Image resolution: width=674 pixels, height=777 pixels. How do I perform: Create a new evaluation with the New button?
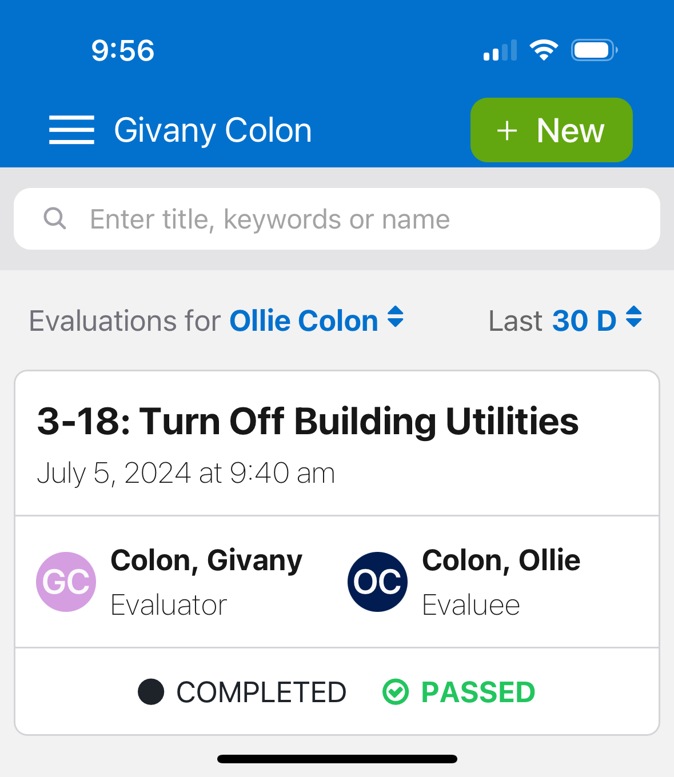tap(551, 130)
